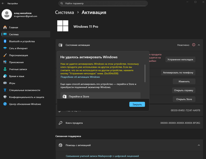The height and width of the screenshot is (159, 206).
Task: Open the user profile avatar
Action: pyautogui.click(x=7, y=14)
